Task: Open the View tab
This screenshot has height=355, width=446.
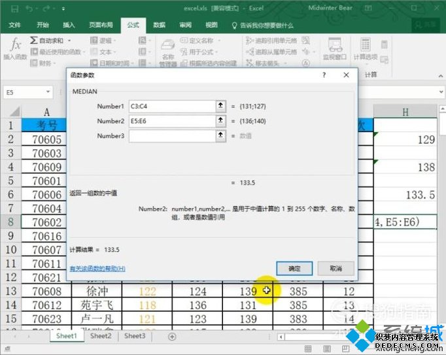Action: tap(212, 25)
